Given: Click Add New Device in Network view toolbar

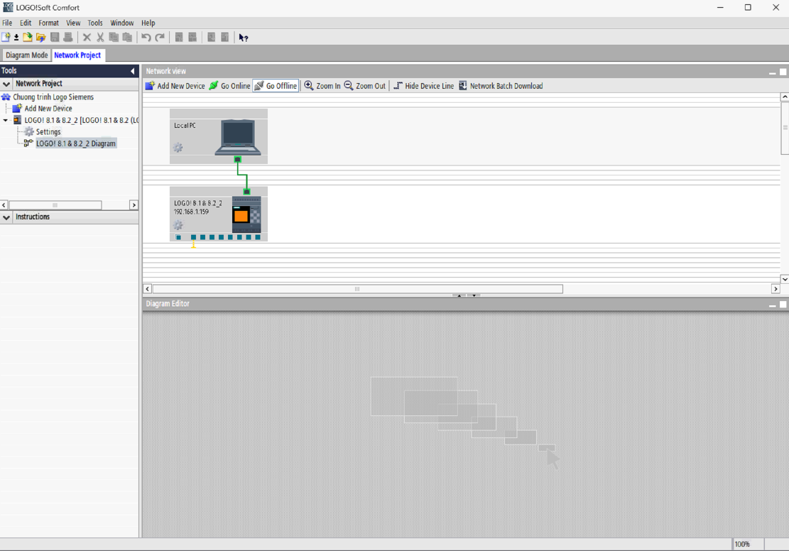Looking at the screenshot, I should [175, 86].
